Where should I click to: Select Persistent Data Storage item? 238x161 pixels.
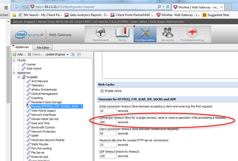click(x=46, y=102)
